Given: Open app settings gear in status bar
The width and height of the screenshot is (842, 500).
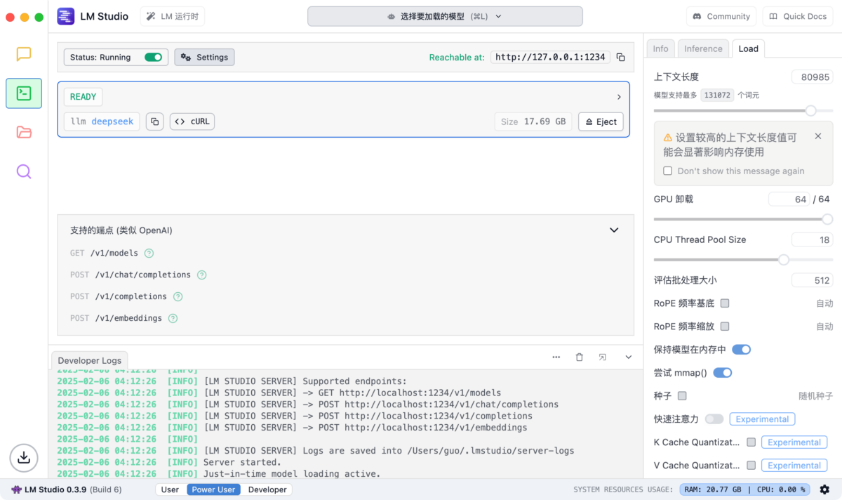Looking at the screenshot, I should tap(824, 489).
